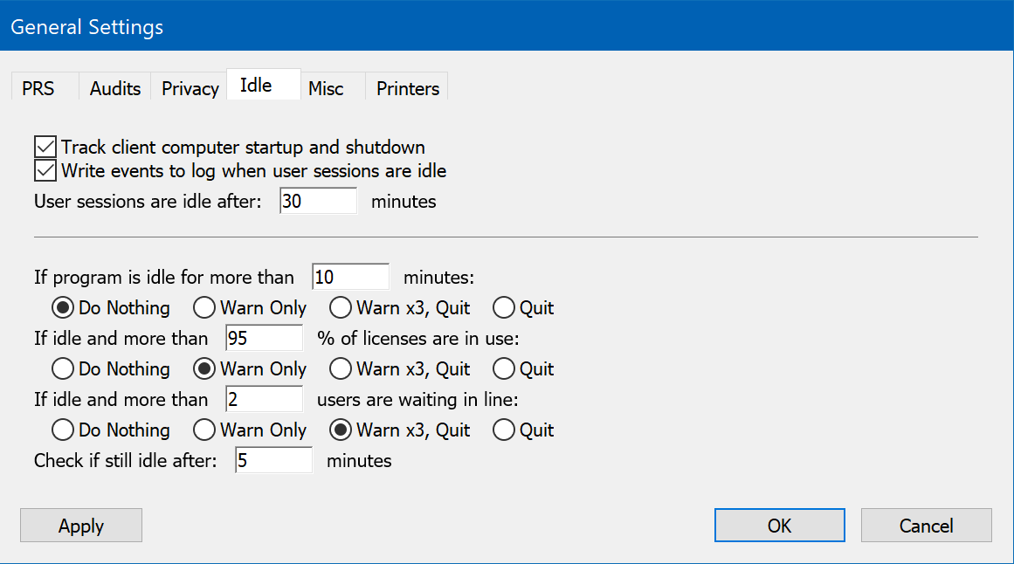Choose Warn x3, Quit for licenses in use

[x=341, y=369]
